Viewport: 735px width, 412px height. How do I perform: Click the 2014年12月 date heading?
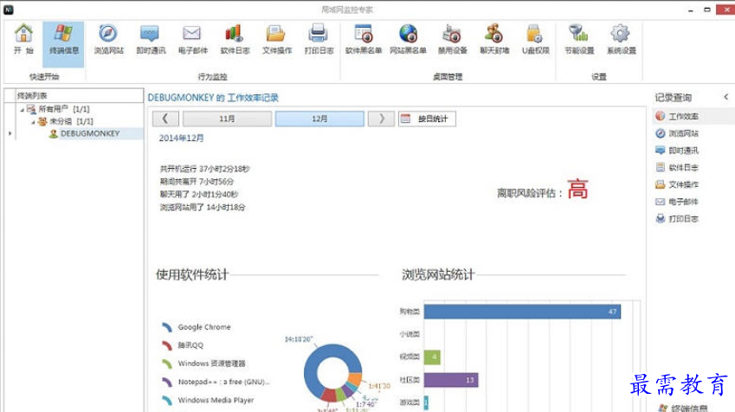pos(182,138)
